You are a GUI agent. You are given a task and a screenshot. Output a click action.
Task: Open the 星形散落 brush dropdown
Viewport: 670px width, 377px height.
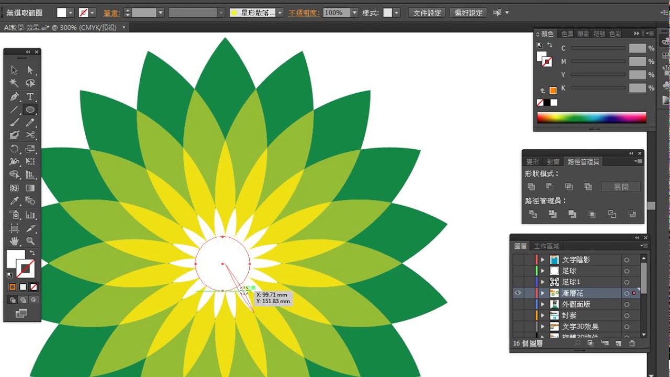click(280, 13)
